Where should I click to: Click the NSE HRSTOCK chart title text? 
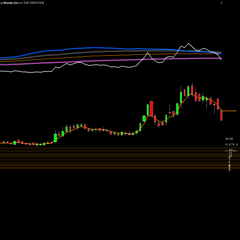[34, 3]
